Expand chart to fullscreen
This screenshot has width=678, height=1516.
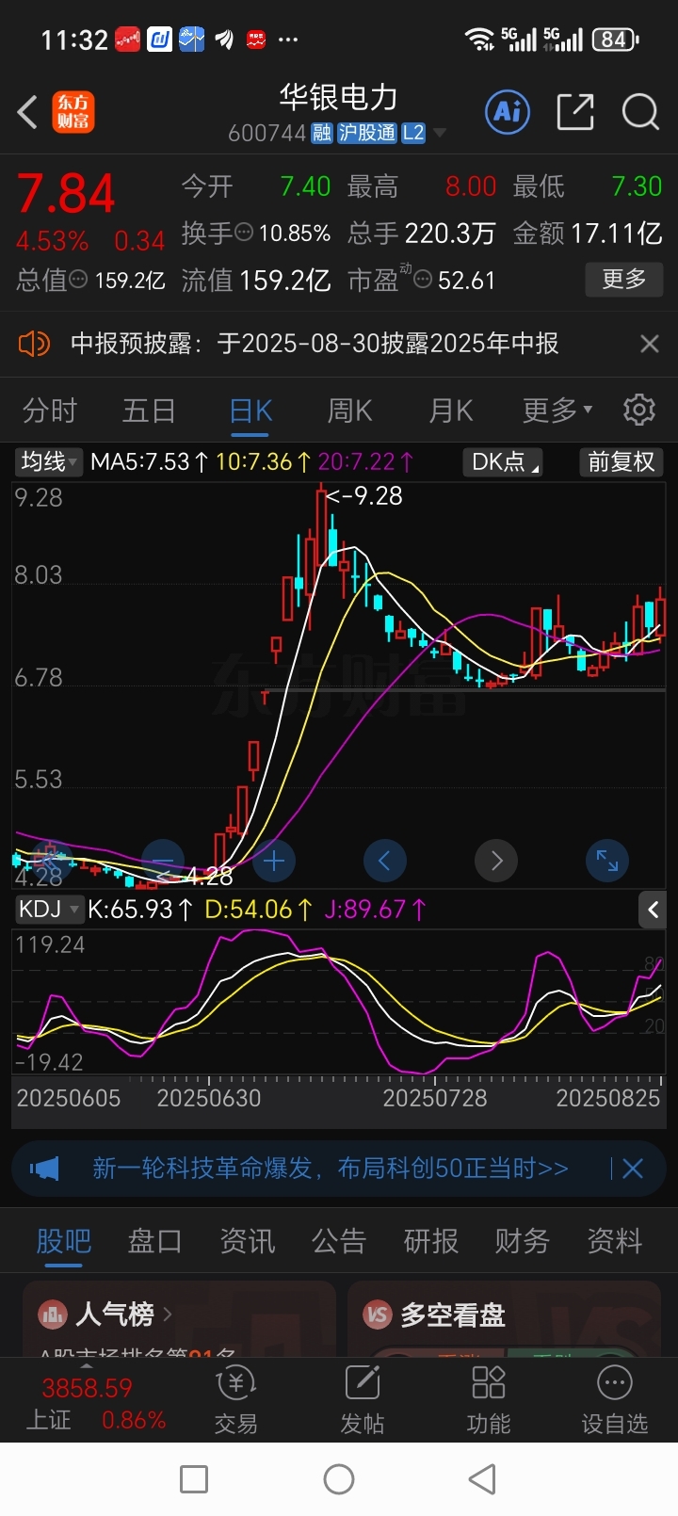607,861
